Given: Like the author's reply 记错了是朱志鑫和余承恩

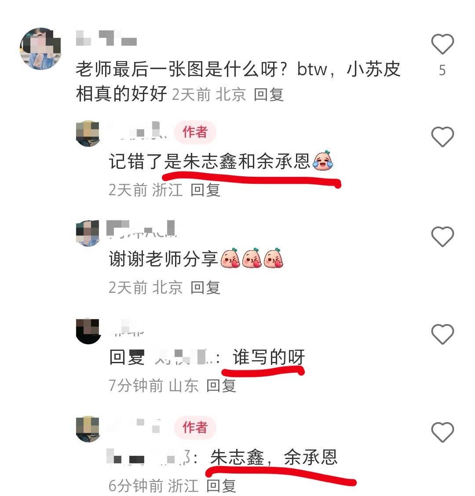Looking at the screenshot, I should pos(442,137).
